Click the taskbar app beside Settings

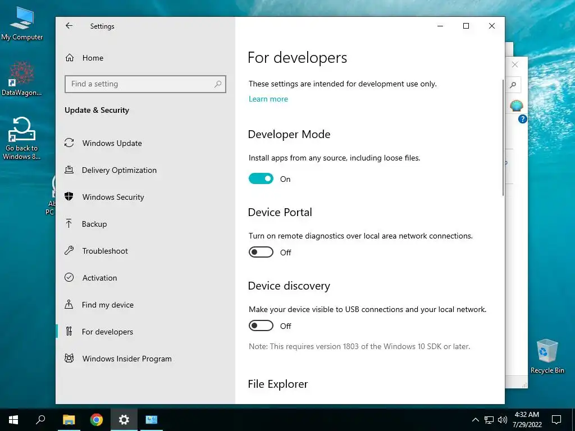point(151,420)
